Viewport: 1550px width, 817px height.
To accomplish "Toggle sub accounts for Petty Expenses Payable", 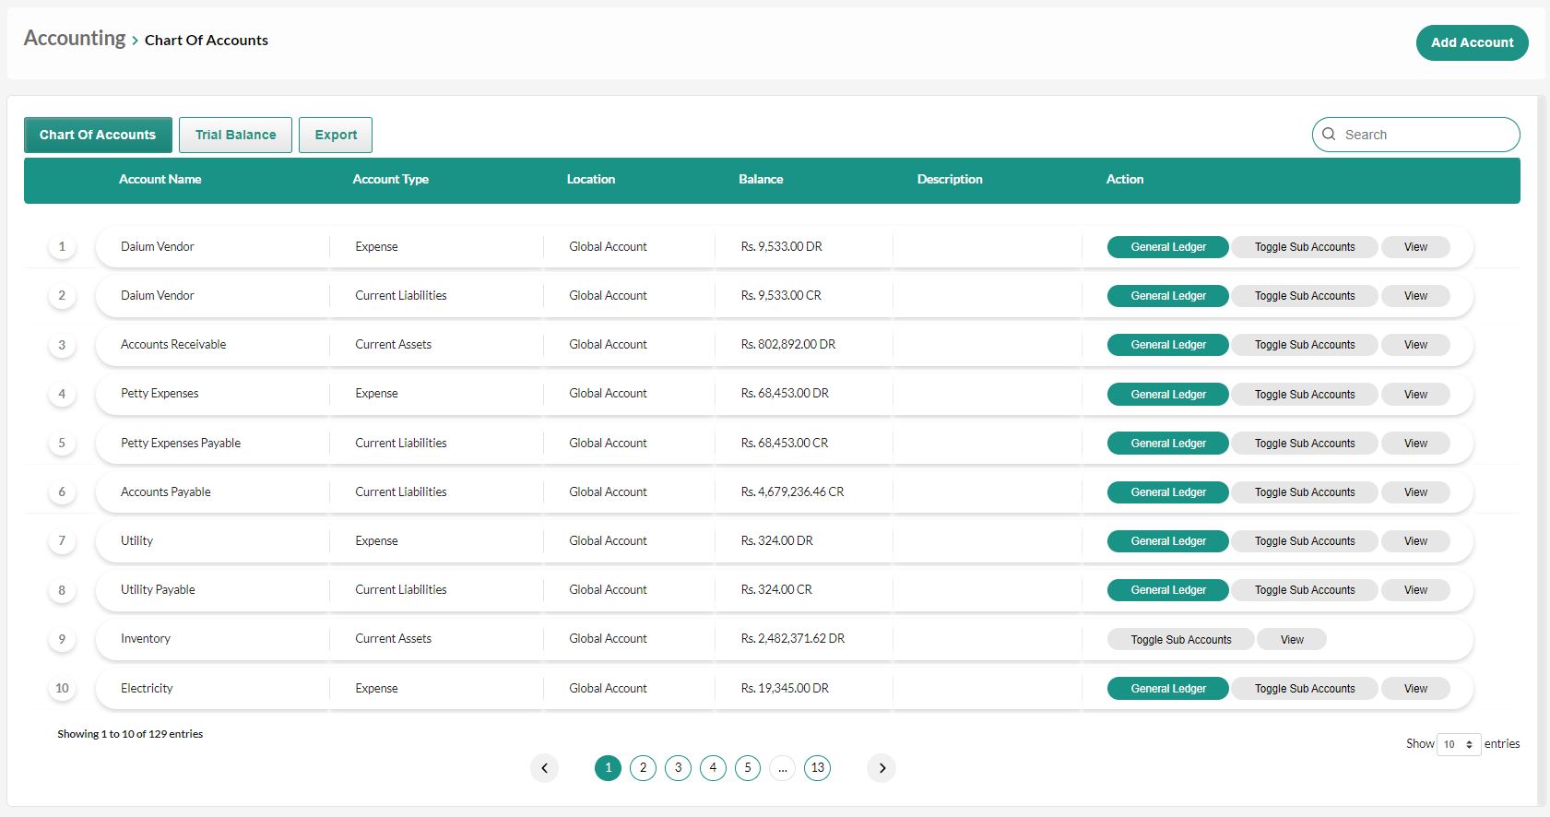I will [1305, 444].
